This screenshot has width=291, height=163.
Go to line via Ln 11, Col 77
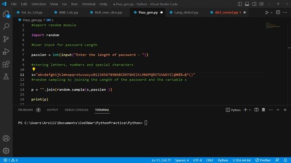[161, 160]
